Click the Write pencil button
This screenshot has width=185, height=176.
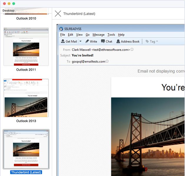click(x=91, y=41)
